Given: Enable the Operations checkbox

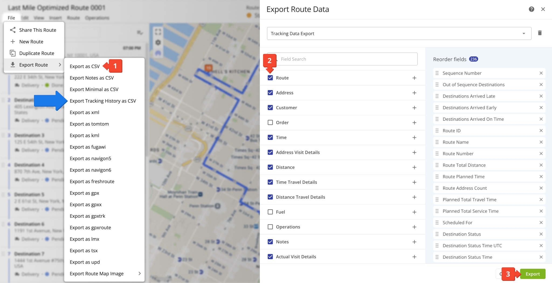Looking at the screenshot, I should point(270,227).
